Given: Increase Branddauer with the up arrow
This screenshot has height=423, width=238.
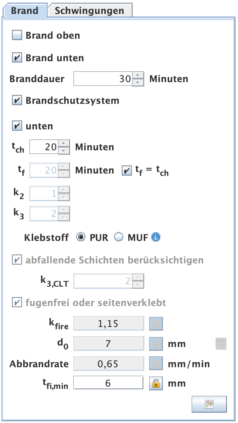Looking at the screenshot, I should 138,76.
